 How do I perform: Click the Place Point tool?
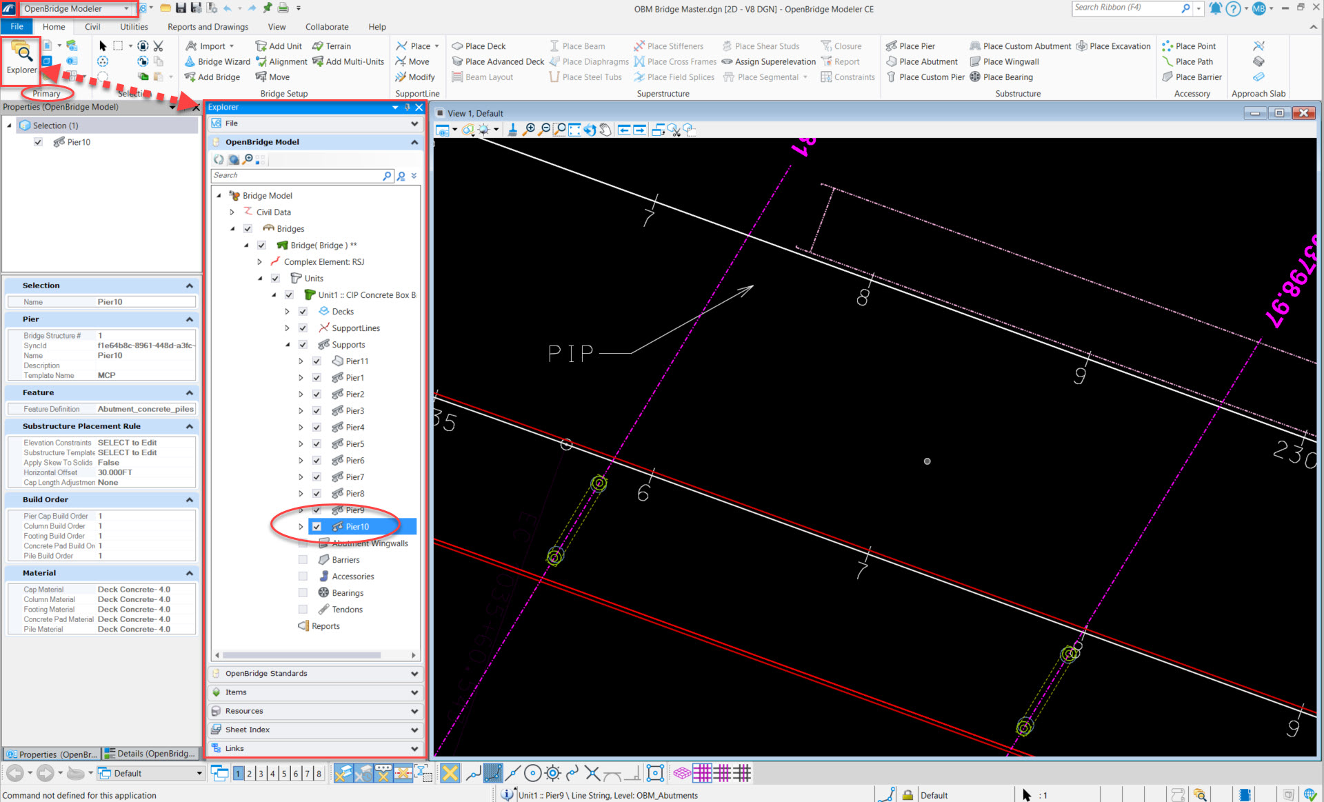[1190, 46]
